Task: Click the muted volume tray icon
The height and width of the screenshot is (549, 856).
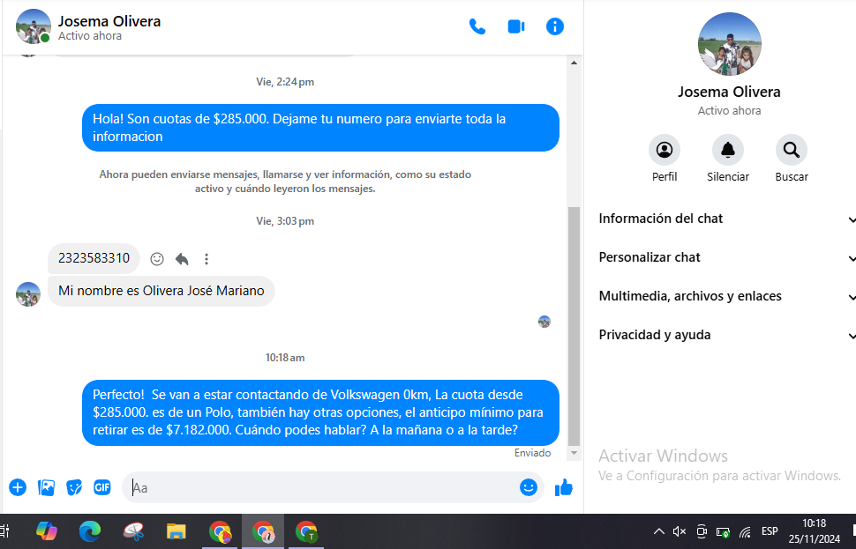Action: 680,531
